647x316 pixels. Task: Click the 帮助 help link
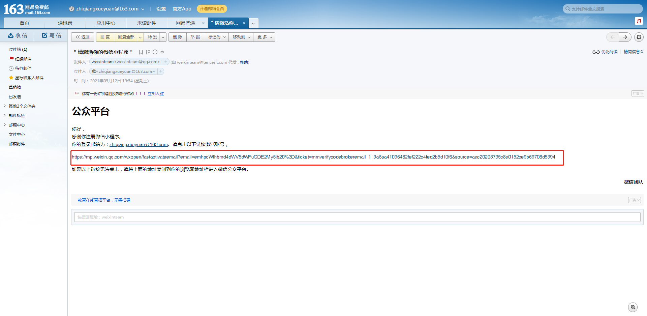tap(244, 62)
